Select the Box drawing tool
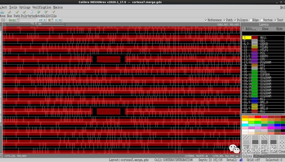 (x=9, y=14)
